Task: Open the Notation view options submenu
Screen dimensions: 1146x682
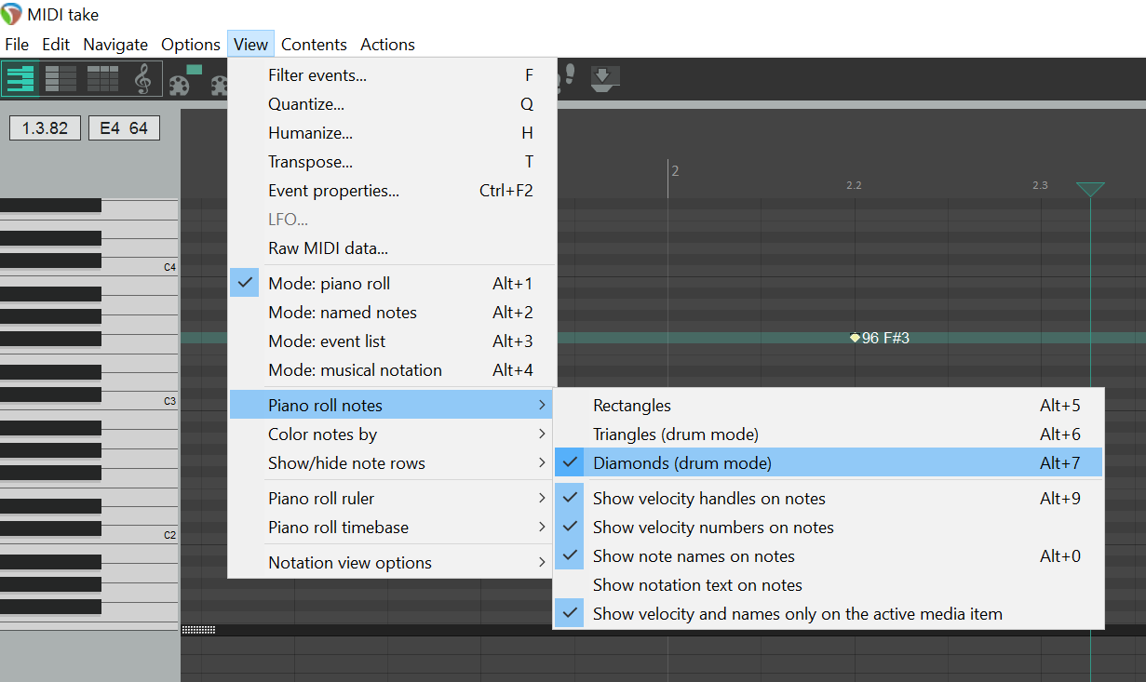Action: [x=349, y=563]
